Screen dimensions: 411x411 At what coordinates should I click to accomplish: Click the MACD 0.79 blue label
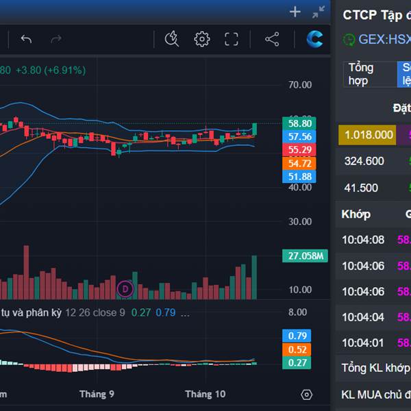297,336
